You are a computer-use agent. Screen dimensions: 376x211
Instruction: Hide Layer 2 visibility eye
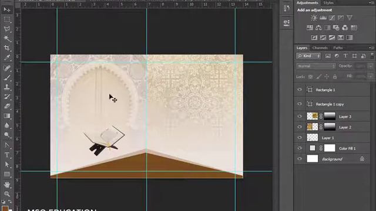coord(300,127)
